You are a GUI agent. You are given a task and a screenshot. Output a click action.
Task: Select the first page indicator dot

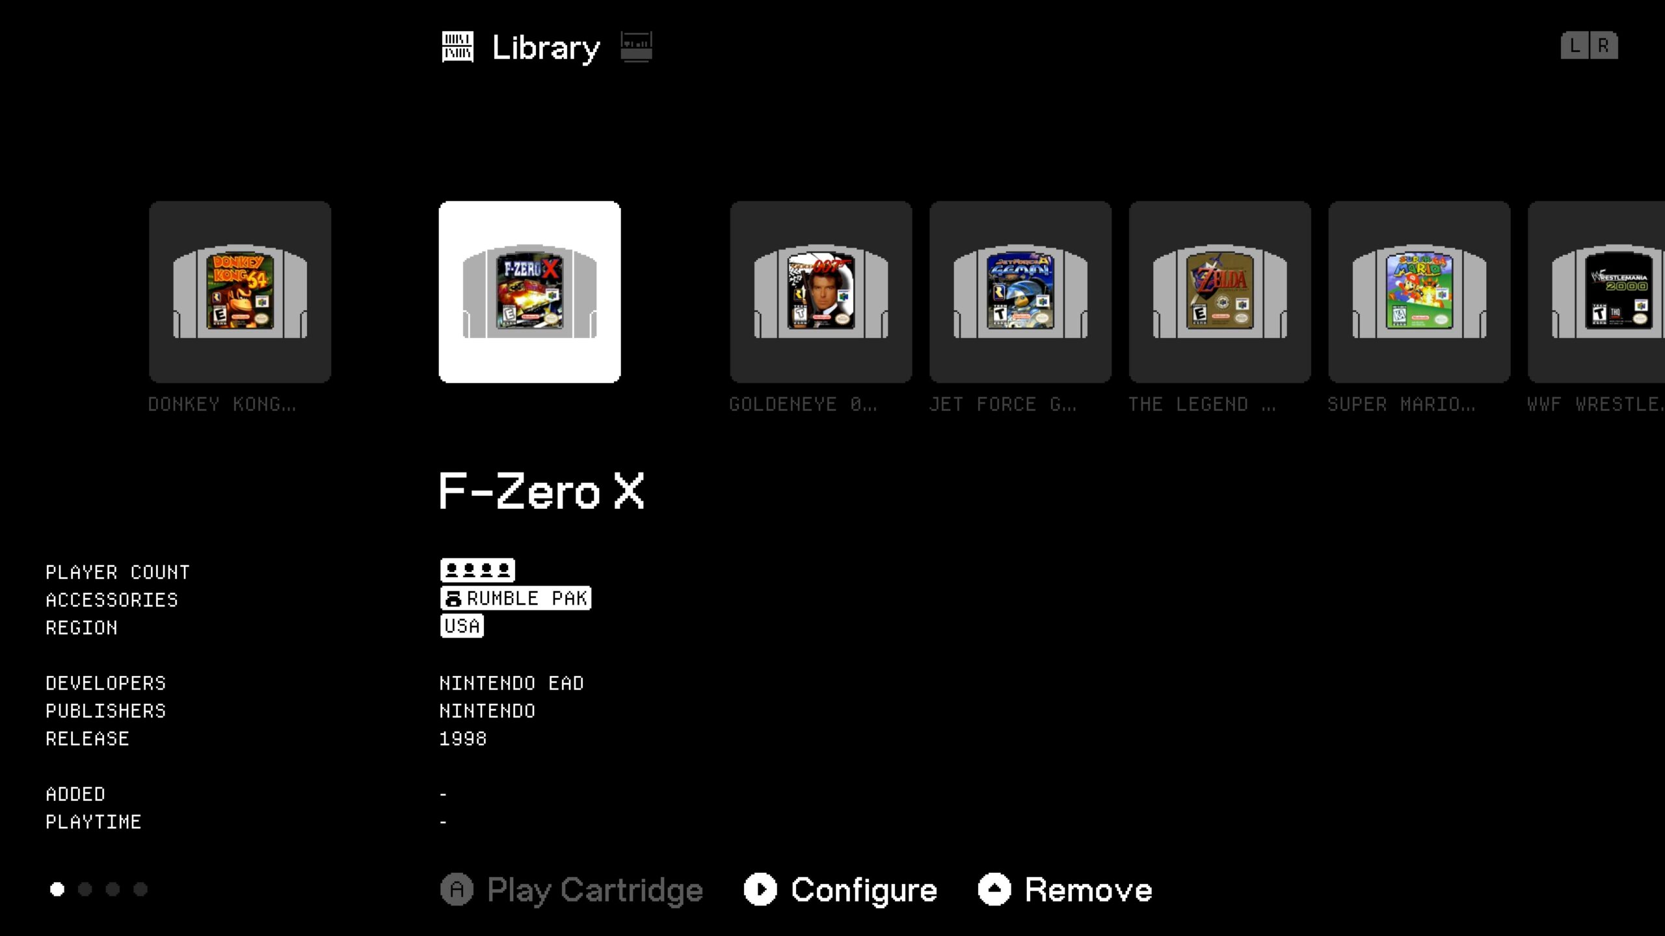(57, 889)
